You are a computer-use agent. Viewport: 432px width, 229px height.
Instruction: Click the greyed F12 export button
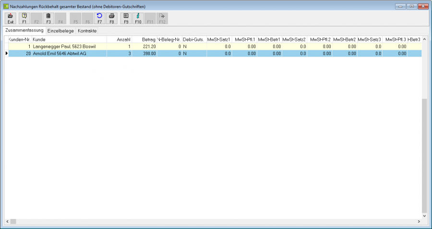click(162, 18)
